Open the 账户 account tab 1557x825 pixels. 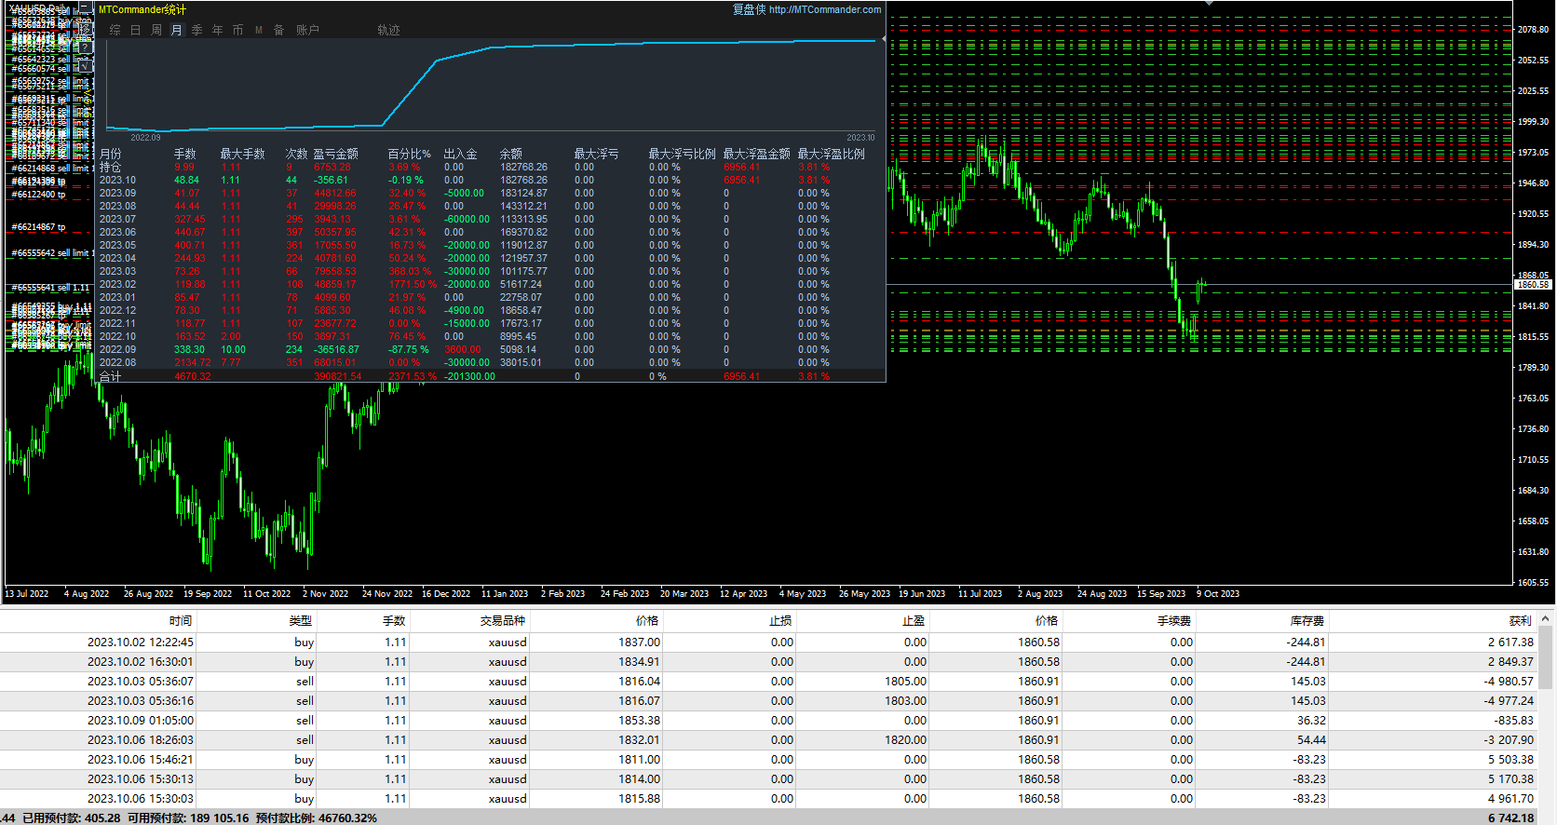click(x=308, y=30)
